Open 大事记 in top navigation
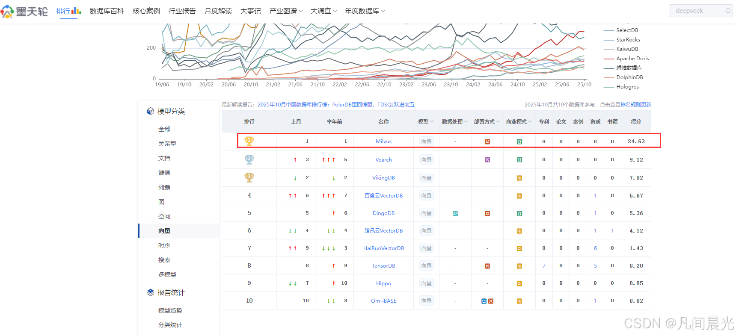Screen dimensions: 736x336 (251, 11)
